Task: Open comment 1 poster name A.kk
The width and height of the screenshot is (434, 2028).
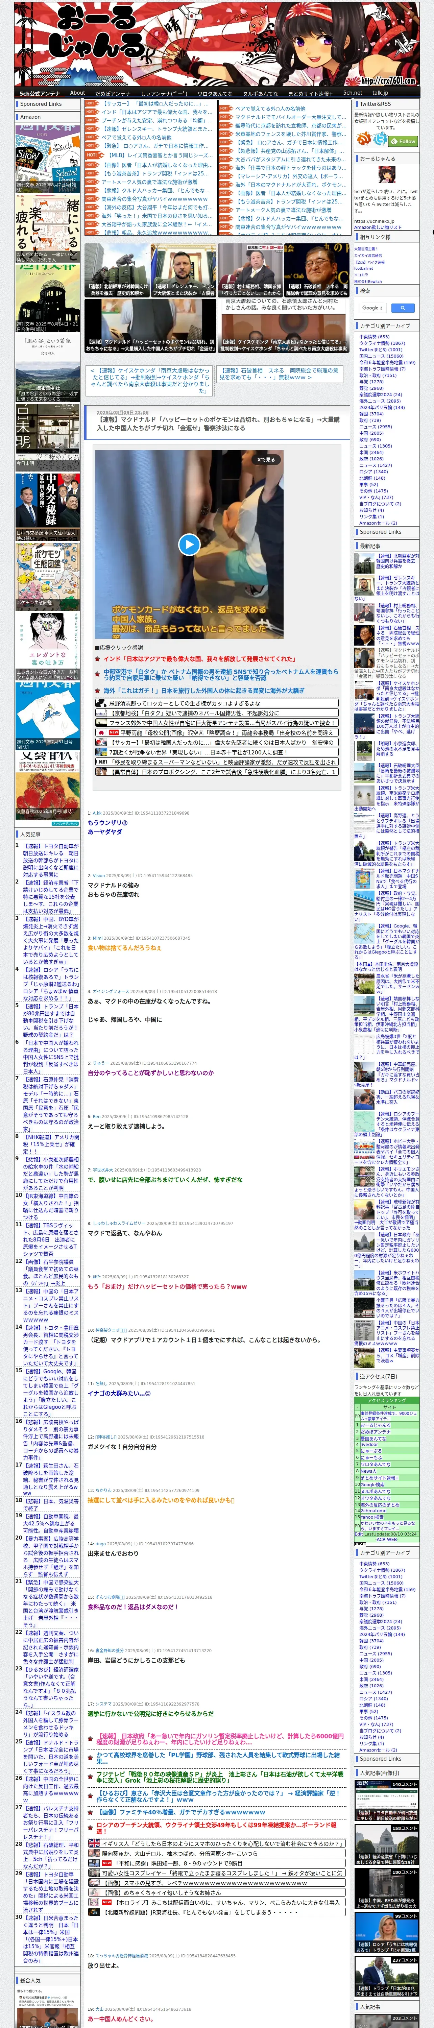Action: click(x=97, y=813)
